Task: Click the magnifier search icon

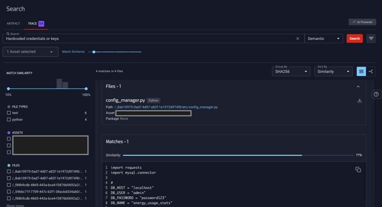Action: pyautogui.click(x=8, y=34)
